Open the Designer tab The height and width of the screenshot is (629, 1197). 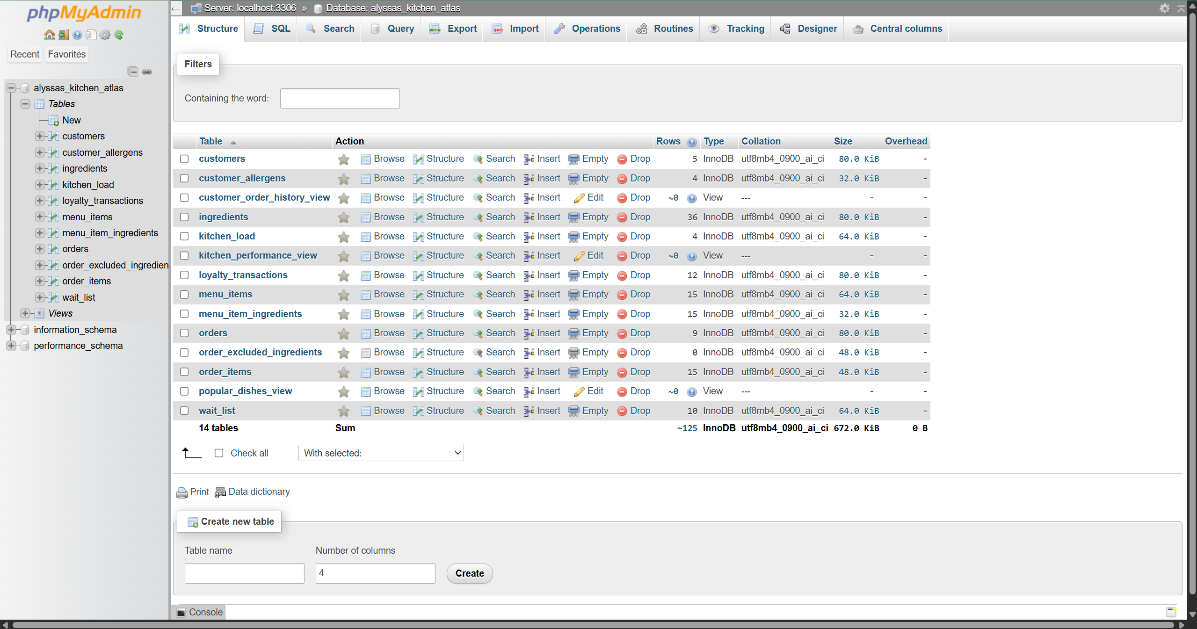(x=808, y=29)
